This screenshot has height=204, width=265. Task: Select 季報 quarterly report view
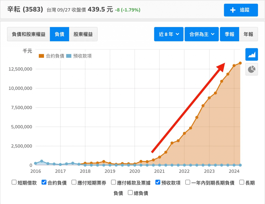pos(230,34)
